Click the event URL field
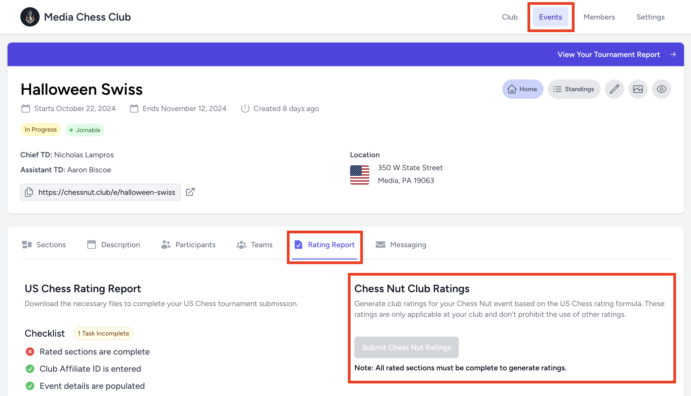Image resolution: width=691 pixels, height=396 pixels. point(107,192)
